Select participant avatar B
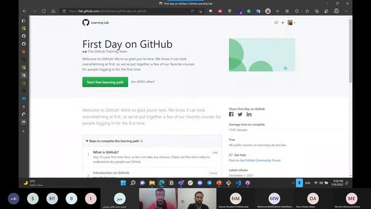This screenshot has width=371, height=209. pyautogui.click(x=71, y=199)
